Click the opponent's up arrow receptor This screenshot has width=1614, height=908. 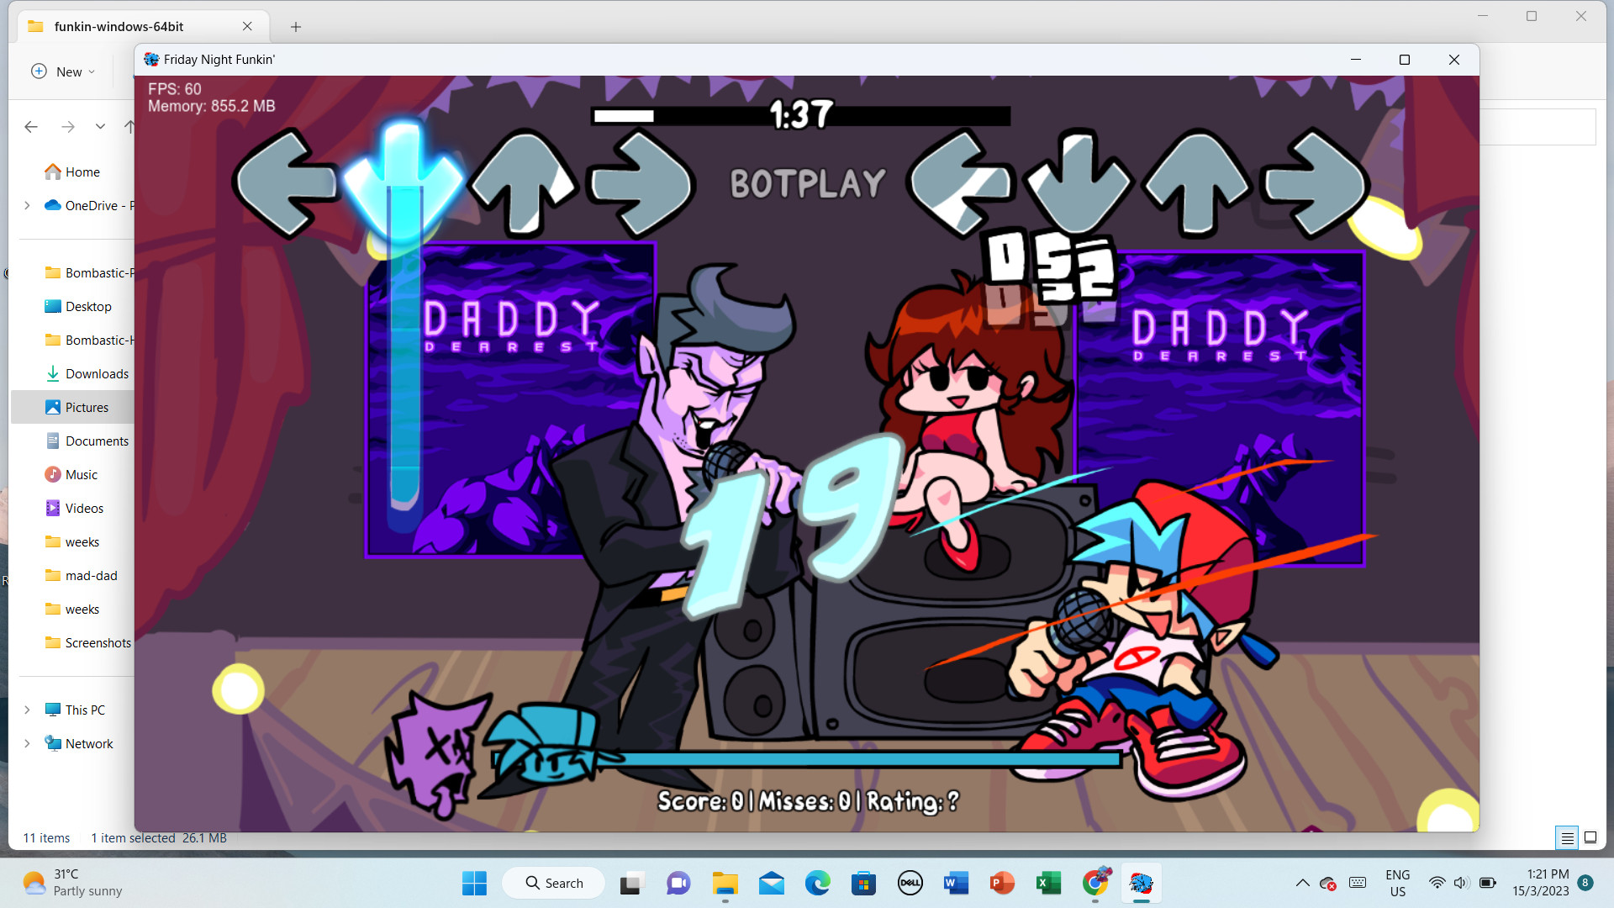pos(523,183)
